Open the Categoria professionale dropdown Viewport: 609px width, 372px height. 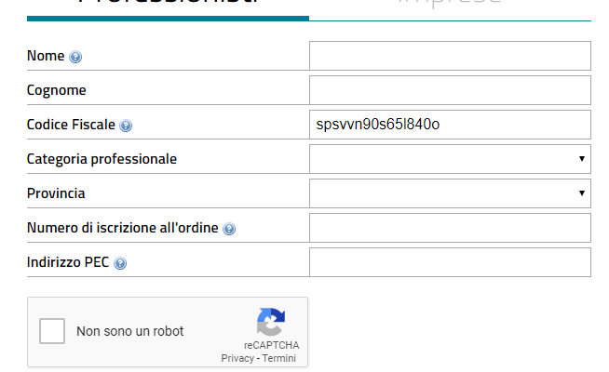point(450,159)
